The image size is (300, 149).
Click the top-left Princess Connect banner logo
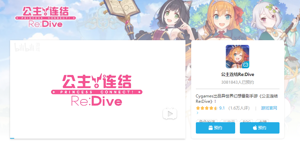[46, 17]
